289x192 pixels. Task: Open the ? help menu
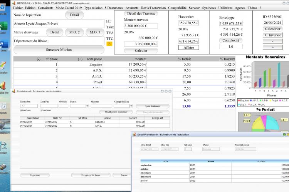click(x=260, y=8)
